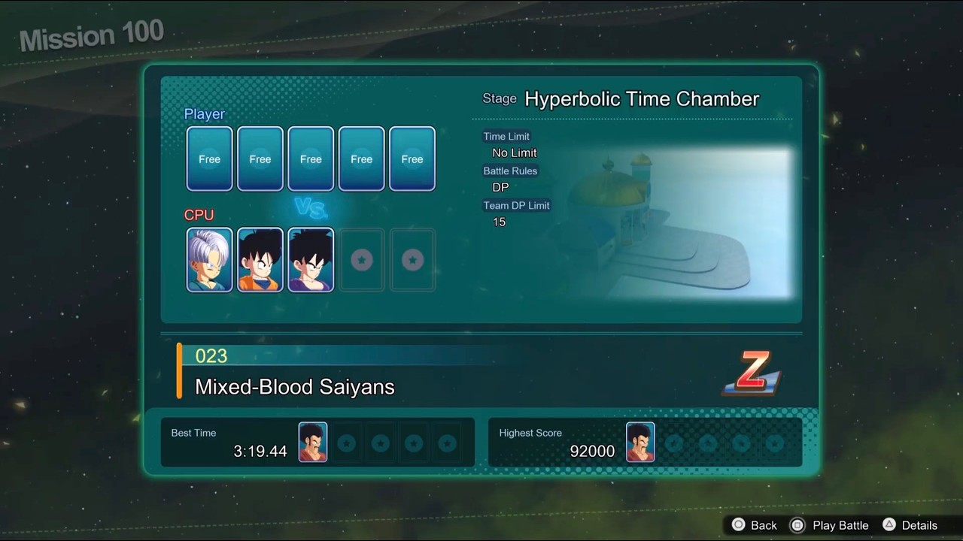Click the CPU team label
Screen dimensions: 963x541
click(199, 215)
